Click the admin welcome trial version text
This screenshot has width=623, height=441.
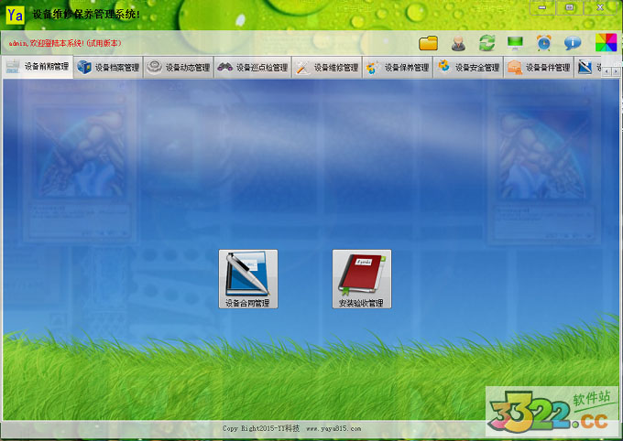(65, 43)
